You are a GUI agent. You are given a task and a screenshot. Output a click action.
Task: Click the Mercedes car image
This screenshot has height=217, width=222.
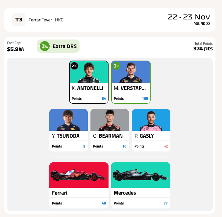141,175
